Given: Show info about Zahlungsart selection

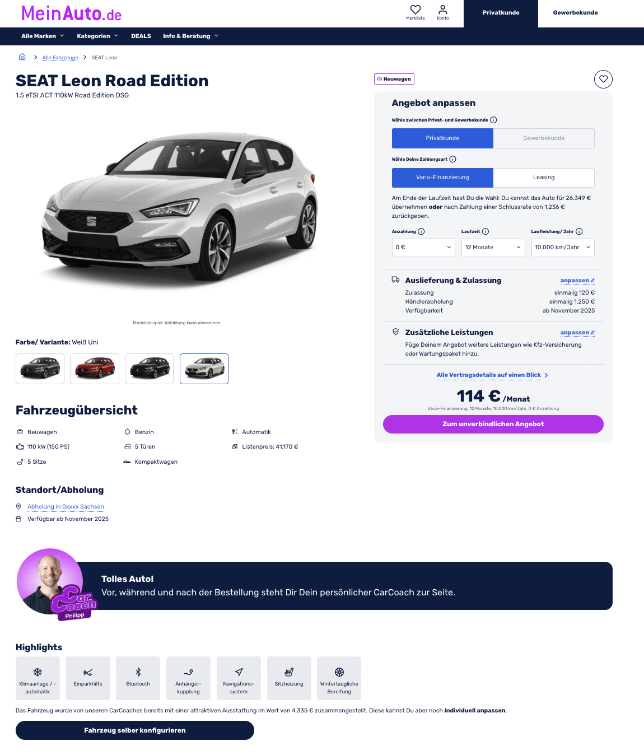Looking at the screenshot, I should (453, 159).
